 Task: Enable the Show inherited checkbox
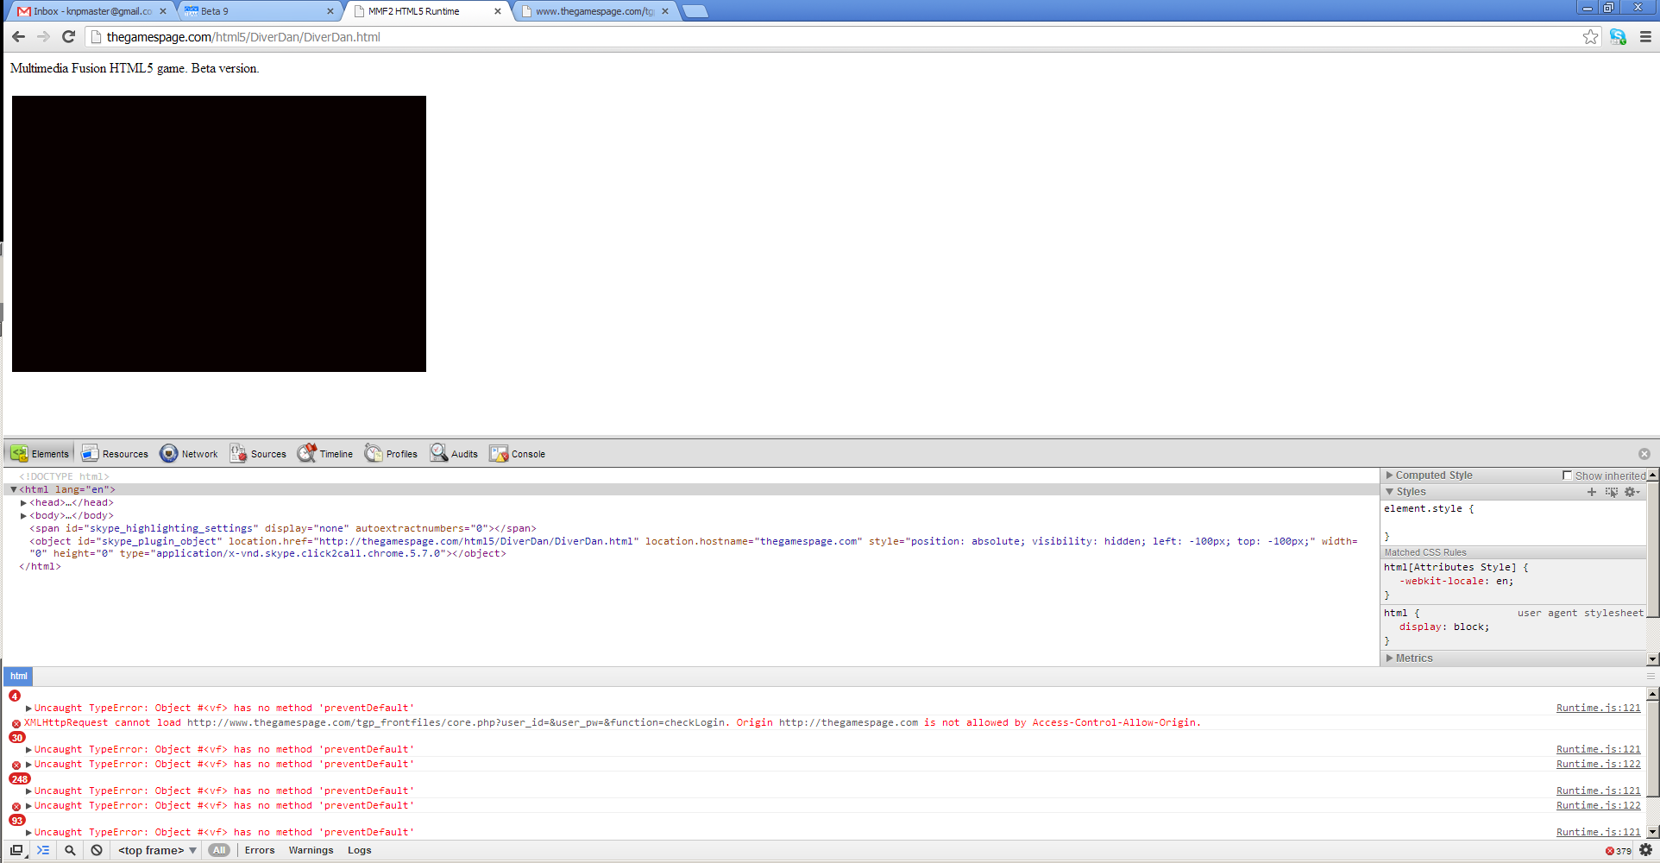click(x=1567, y=476)
